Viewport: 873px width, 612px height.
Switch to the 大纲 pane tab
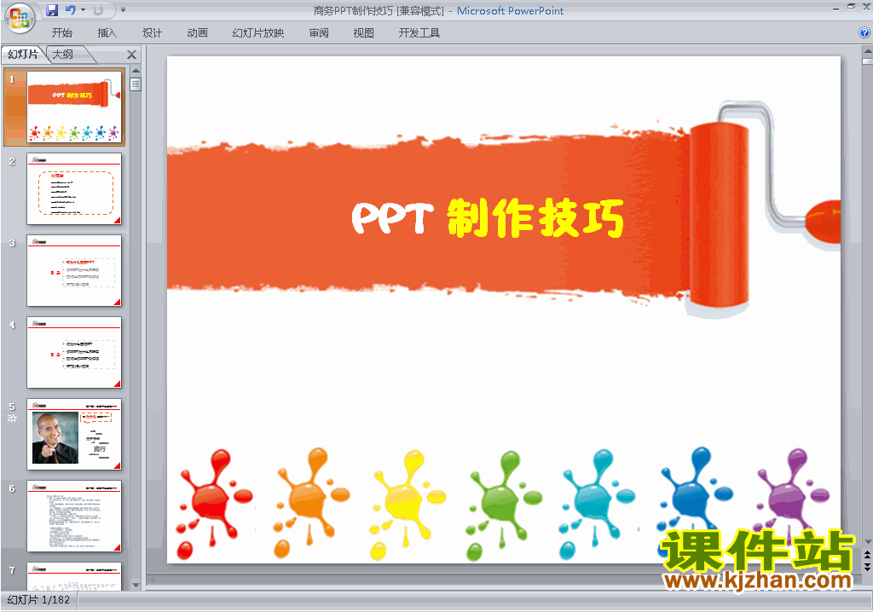pos(63,54)
